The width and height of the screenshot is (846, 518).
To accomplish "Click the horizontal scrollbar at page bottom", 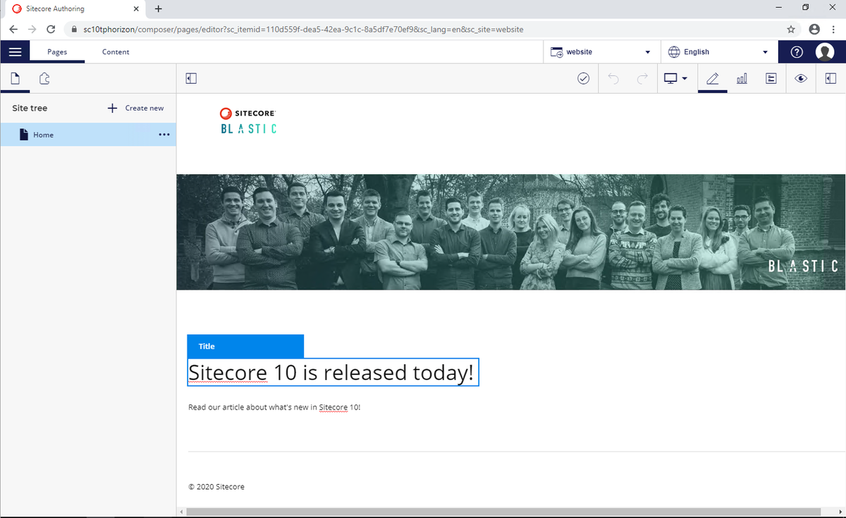I will tap(503, 512).
